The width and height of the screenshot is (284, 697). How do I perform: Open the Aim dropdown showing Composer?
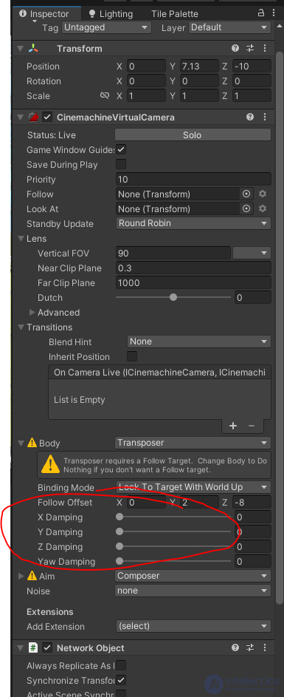(193, 576)
